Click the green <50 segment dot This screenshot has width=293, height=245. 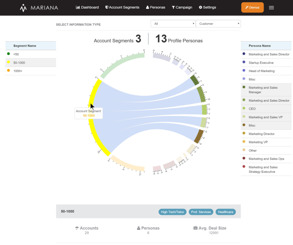click(9, 54)
